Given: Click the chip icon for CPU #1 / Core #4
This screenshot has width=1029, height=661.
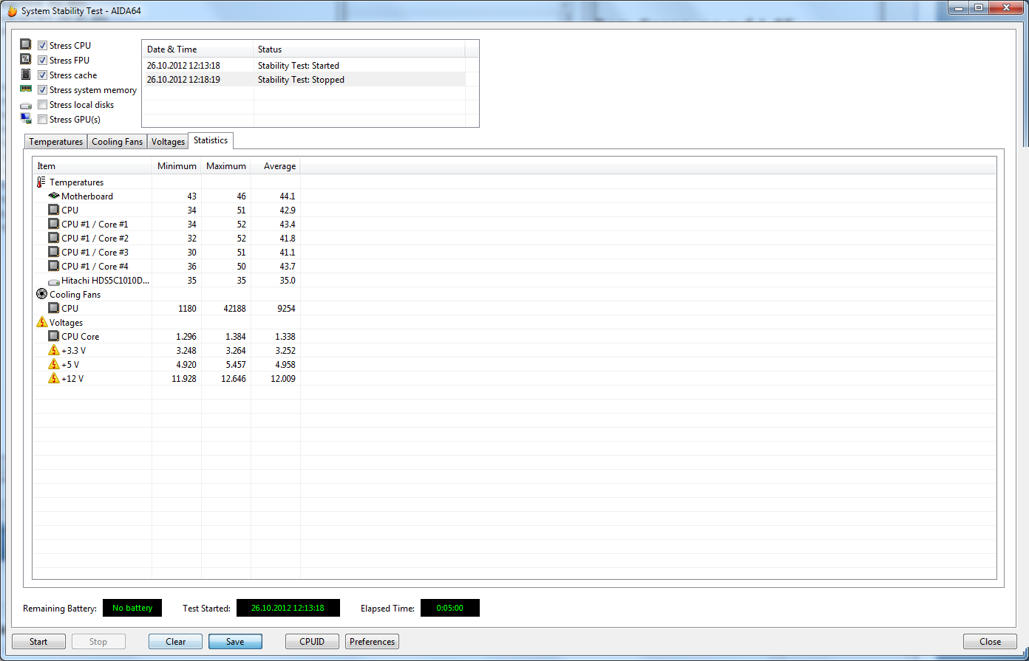Looking at the screenshot, I should click(53, 266).
